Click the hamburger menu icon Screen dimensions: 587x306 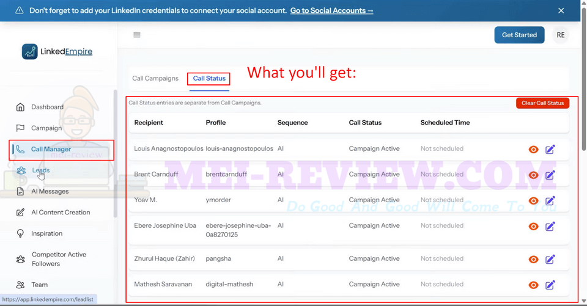(136, 35)
